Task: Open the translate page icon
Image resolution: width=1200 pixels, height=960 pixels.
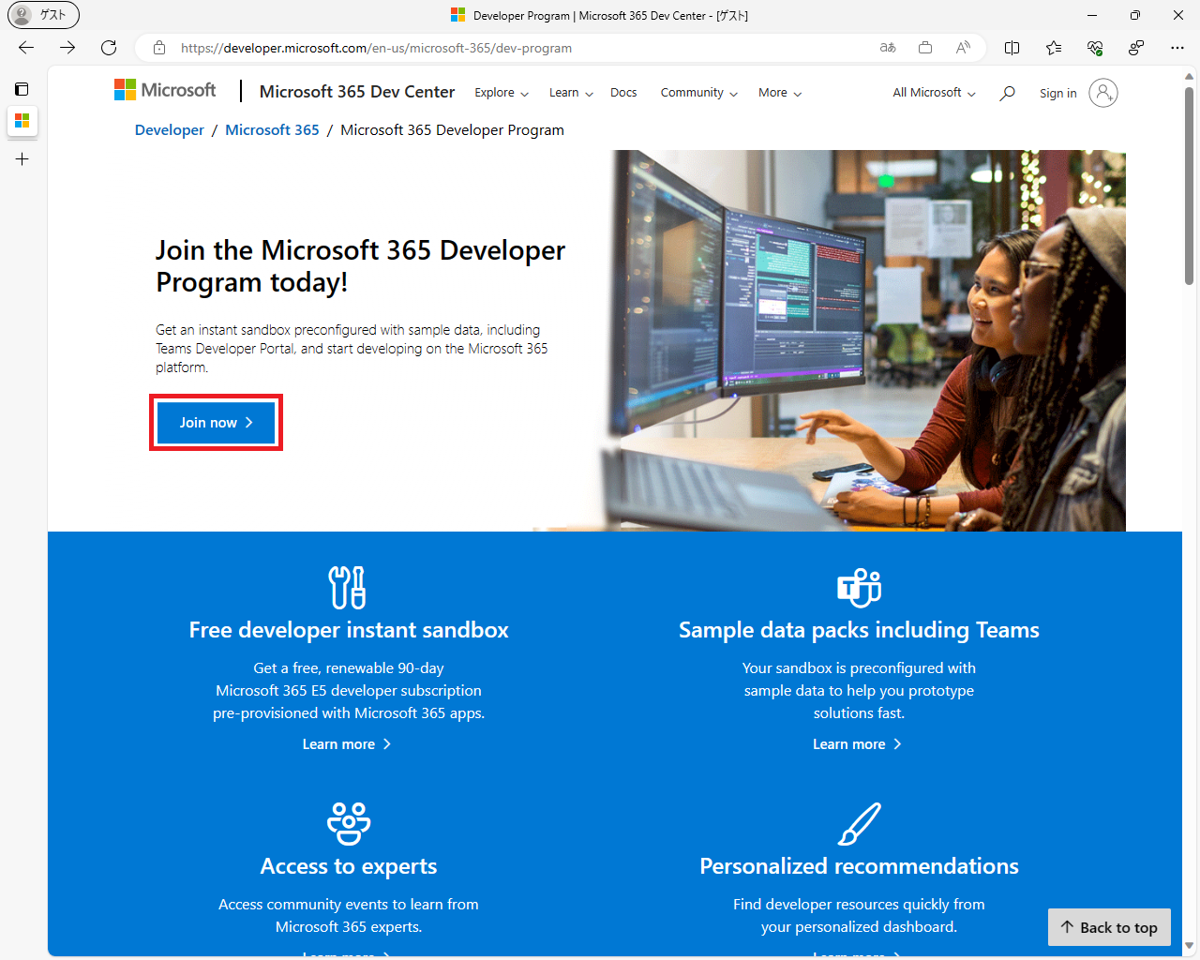Action: (888, 48)
